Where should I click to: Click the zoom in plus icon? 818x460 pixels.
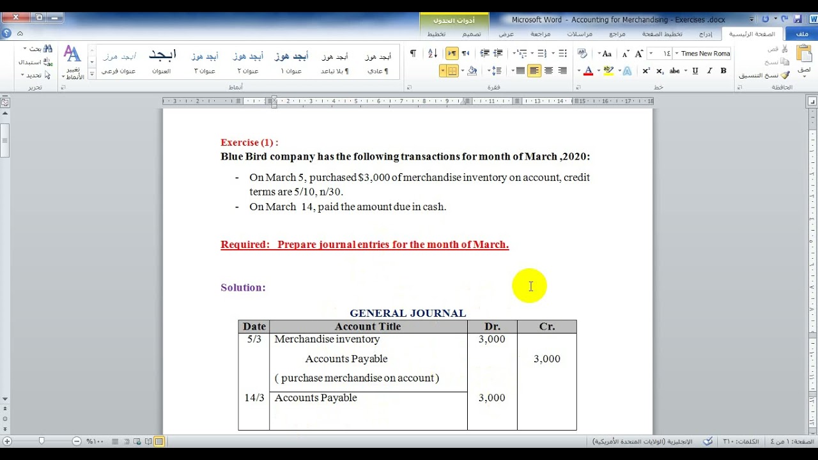tap(8, 441)
